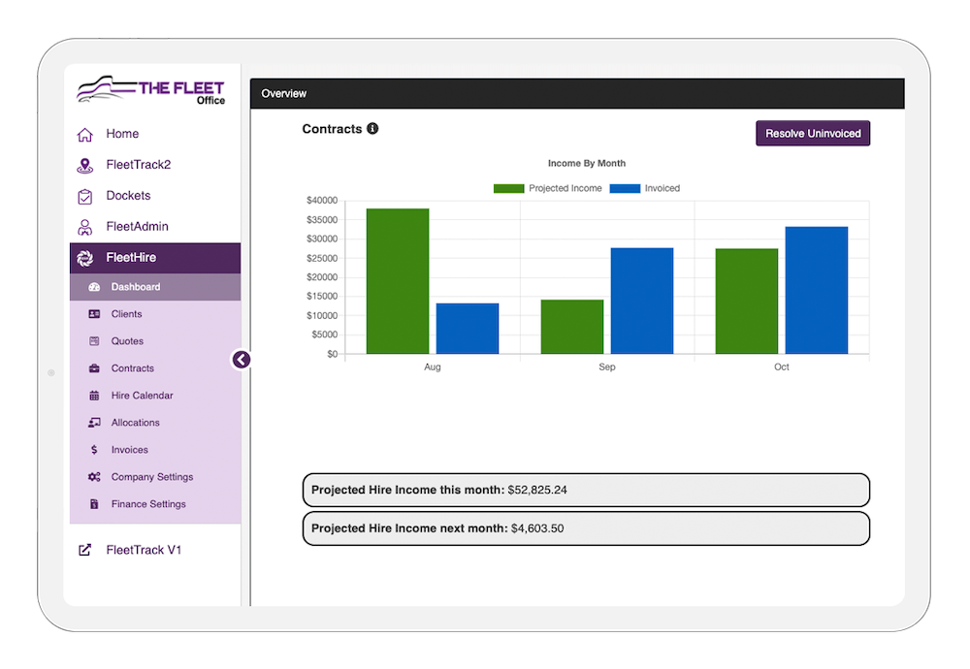Click the Projected Hire Income next month box

(586, 528)
